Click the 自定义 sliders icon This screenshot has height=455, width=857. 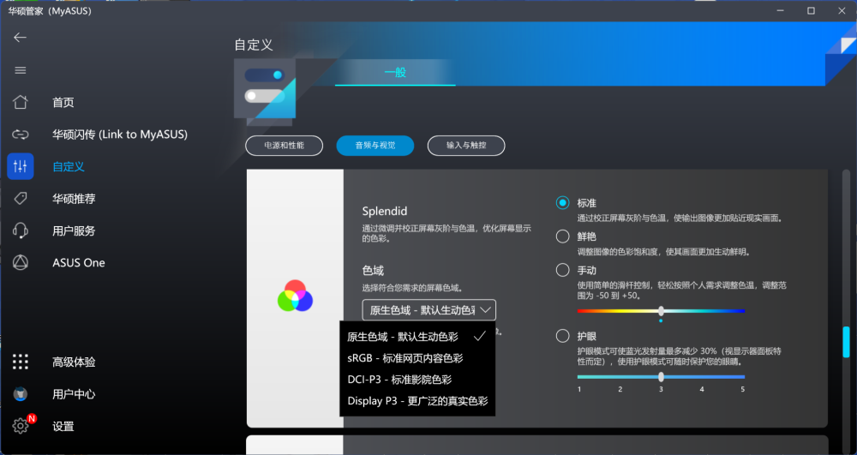pos(21,166)
